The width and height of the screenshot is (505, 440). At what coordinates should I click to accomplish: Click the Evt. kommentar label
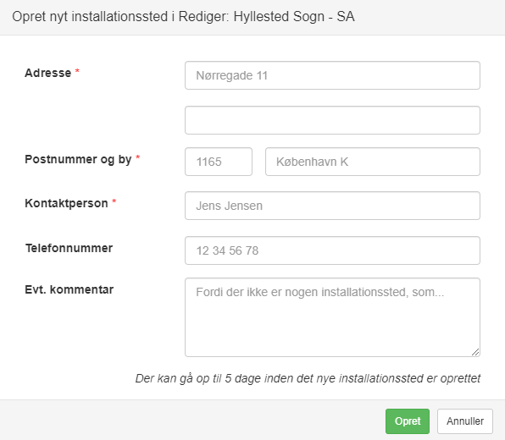click(x=69, y=289)
